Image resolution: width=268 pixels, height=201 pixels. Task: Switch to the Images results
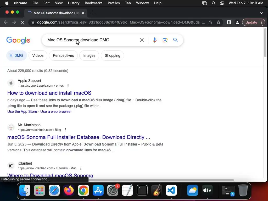pos(89,55)
